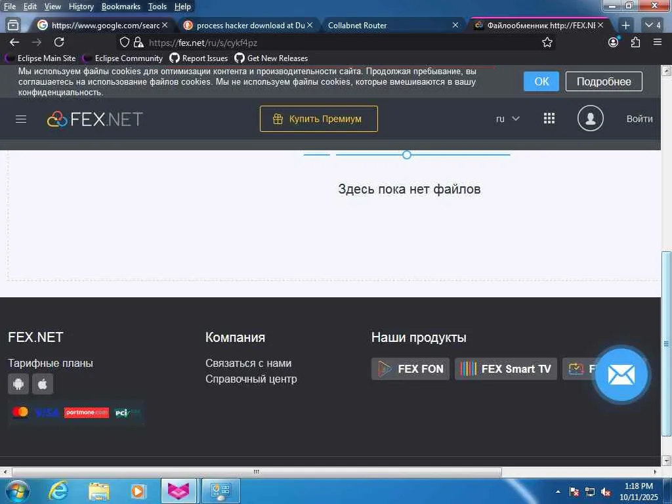
Task: Click the Купить Премиум button
Action: [x=319, y=119]
